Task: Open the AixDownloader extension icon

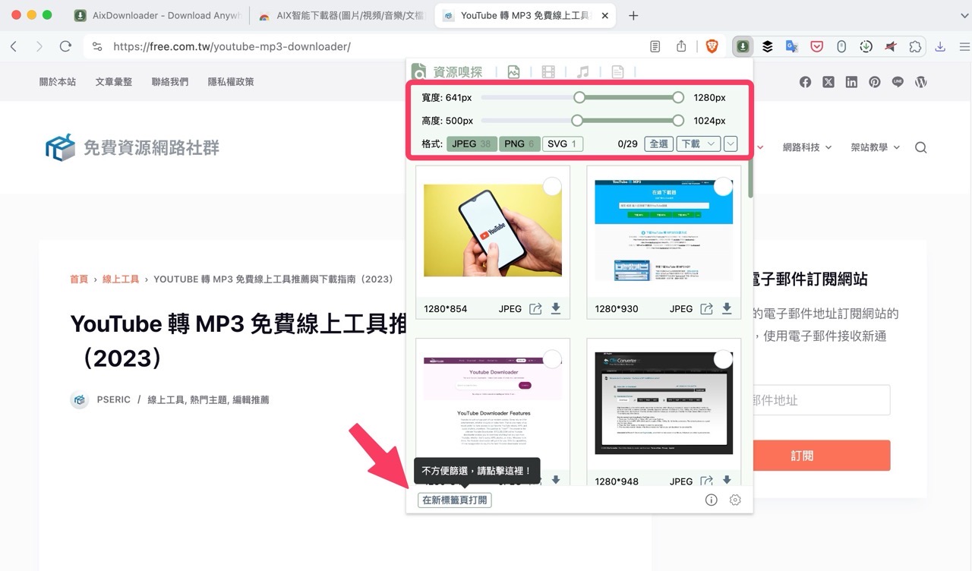Action: (x=743, y=46)
